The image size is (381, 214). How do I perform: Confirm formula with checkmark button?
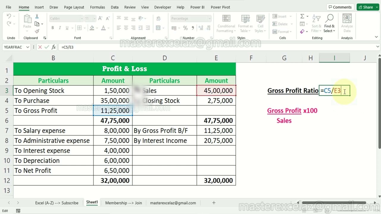[x=47, y=47]
